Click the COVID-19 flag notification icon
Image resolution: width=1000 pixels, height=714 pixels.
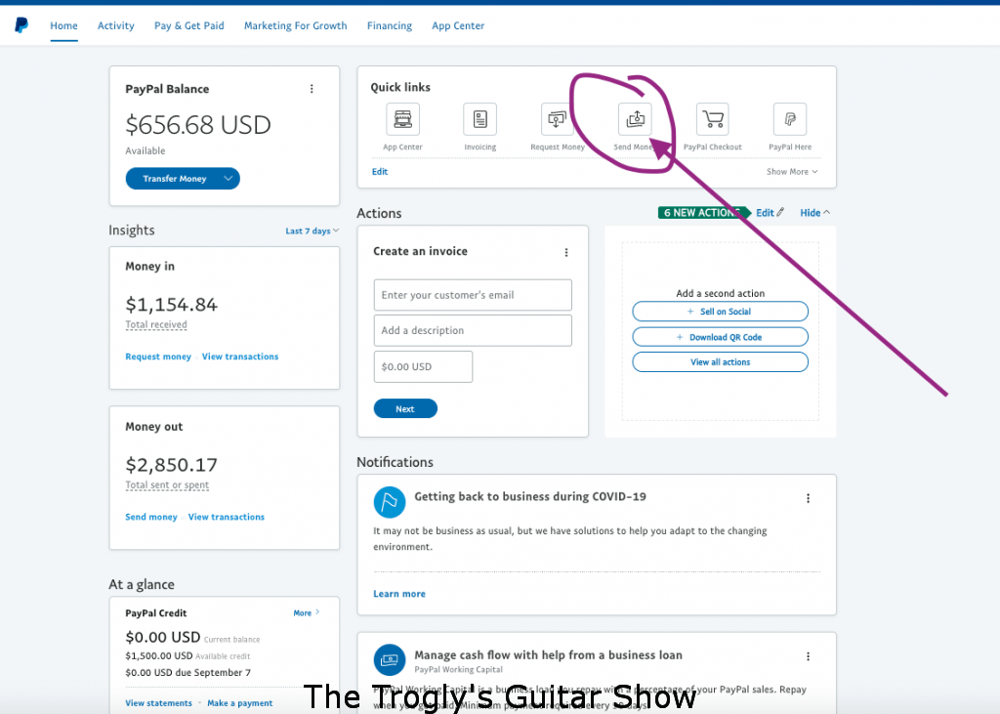[x=389, y=502]
